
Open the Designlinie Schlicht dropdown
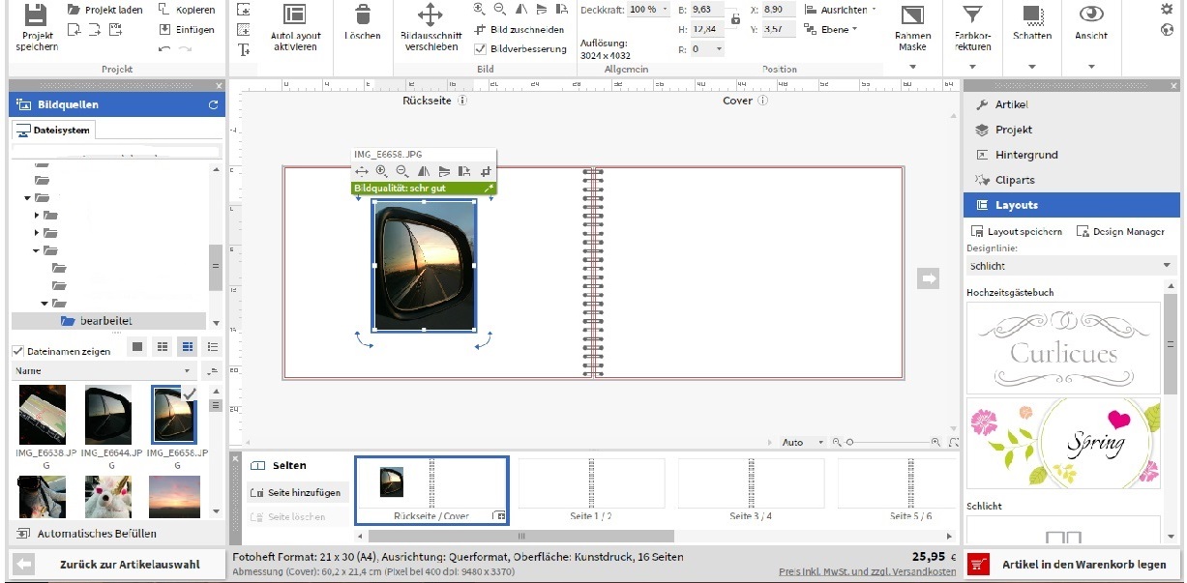pos(1071,266)
